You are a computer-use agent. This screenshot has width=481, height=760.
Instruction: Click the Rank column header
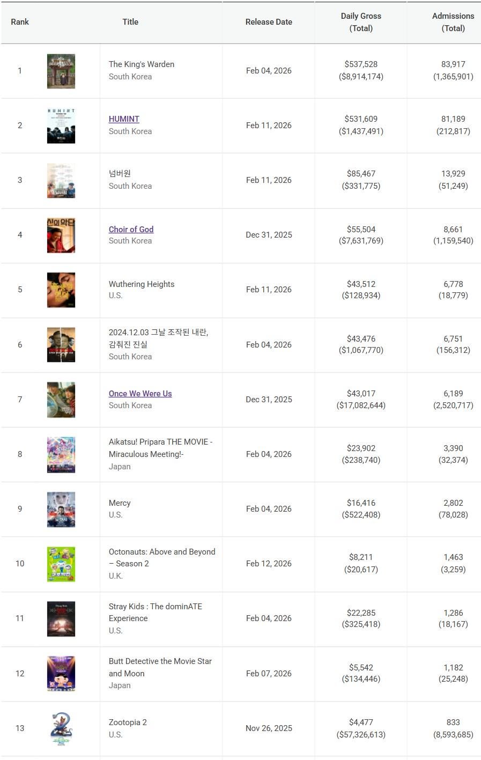pos(20,22)
